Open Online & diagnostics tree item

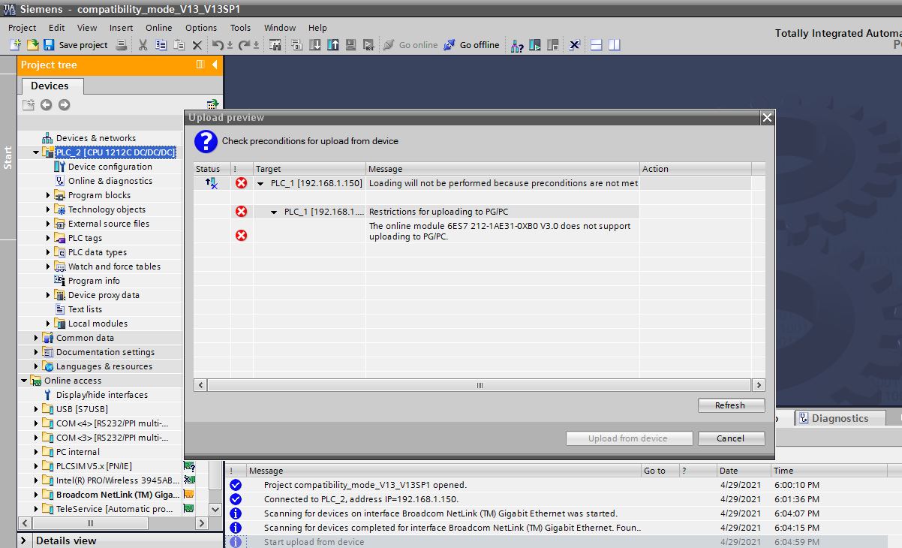click(x=110, y=181)
